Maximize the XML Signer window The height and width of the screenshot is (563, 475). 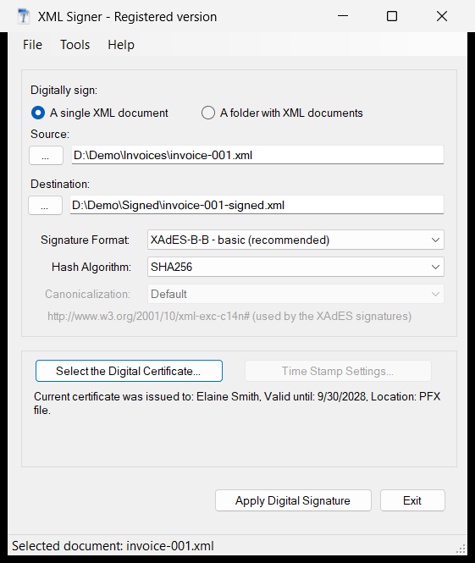click(392, 16)
